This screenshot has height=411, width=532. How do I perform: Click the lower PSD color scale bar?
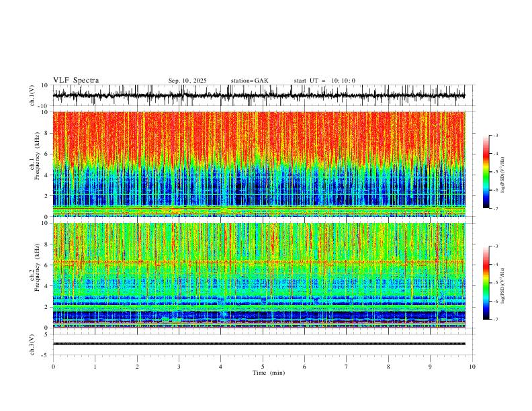[x=486, y=283]
